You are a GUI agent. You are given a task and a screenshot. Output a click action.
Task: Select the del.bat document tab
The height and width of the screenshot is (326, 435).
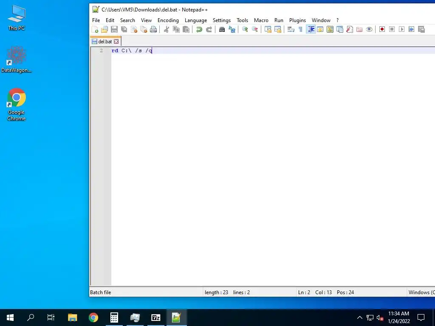(x=105, y=41)
